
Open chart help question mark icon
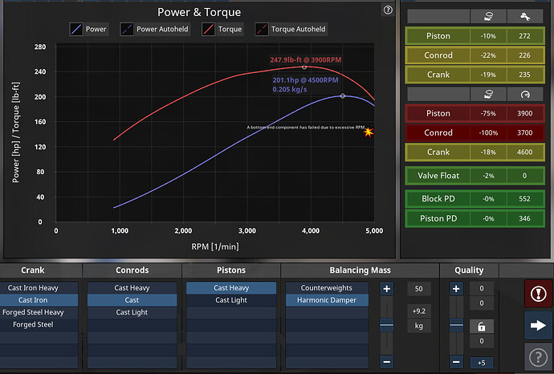pyautogui.click(x=388, y=10)
